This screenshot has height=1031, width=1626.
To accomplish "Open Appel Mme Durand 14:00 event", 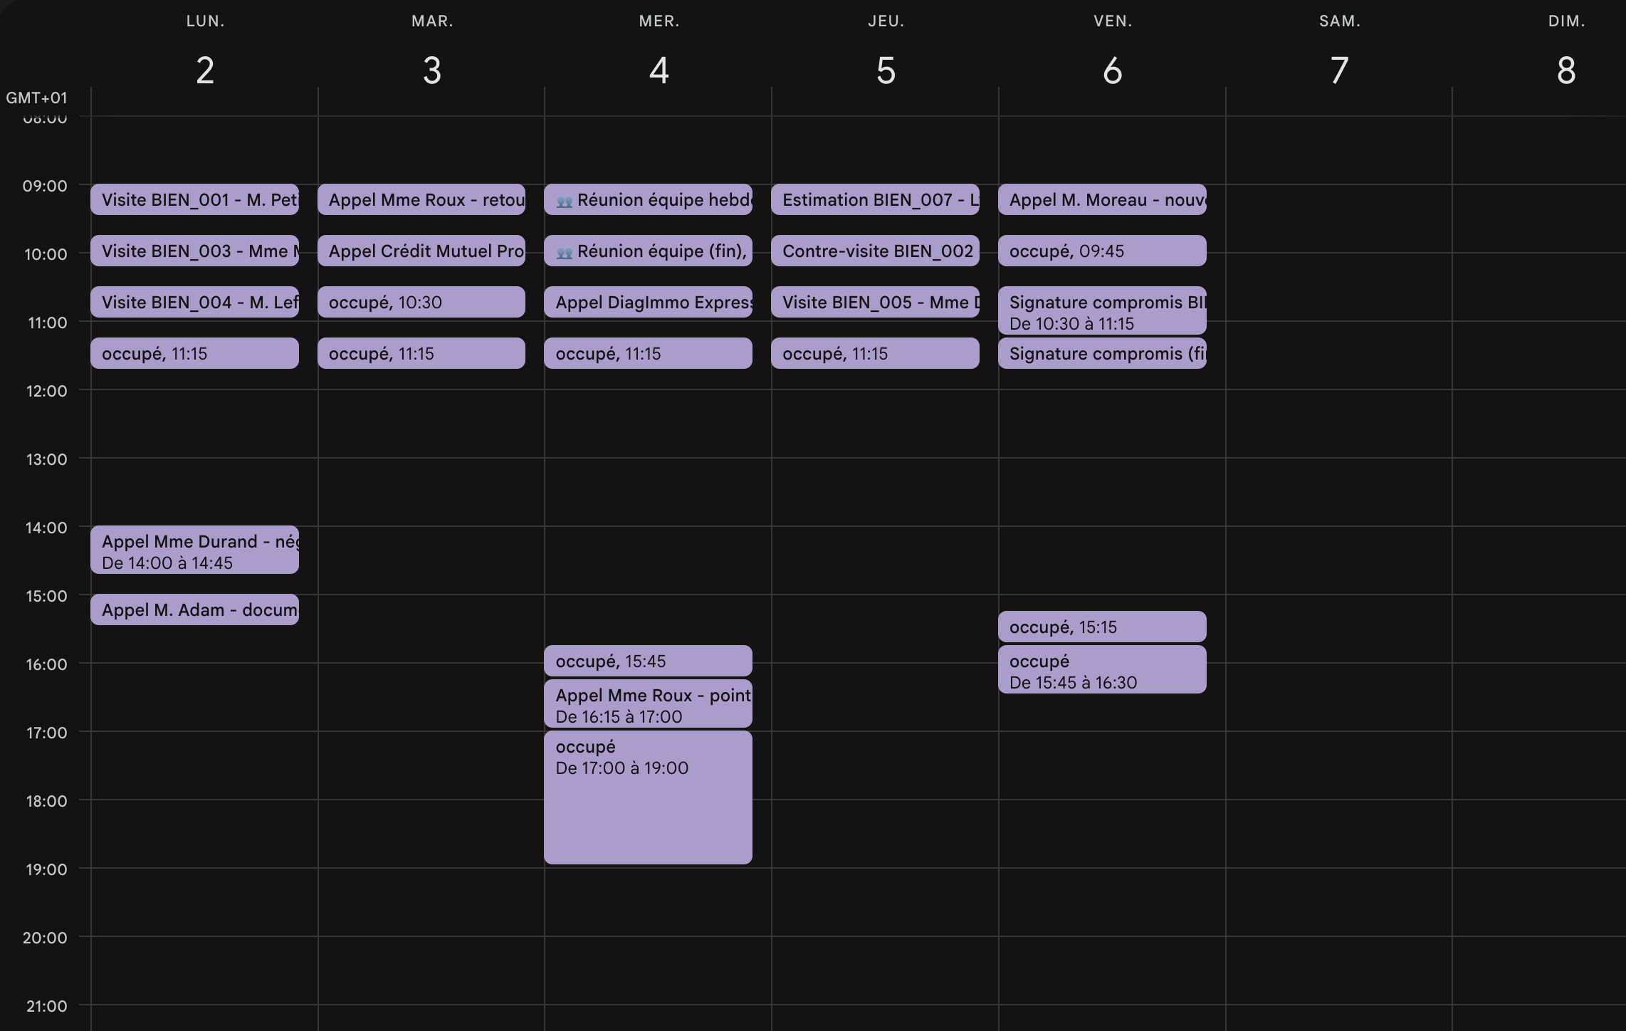I will coord(194,550).
